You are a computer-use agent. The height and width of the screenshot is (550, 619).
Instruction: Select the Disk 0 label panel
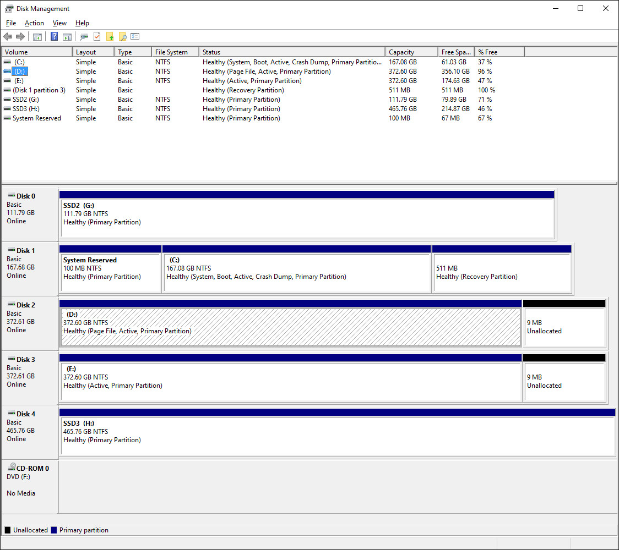tap(30, 215)
